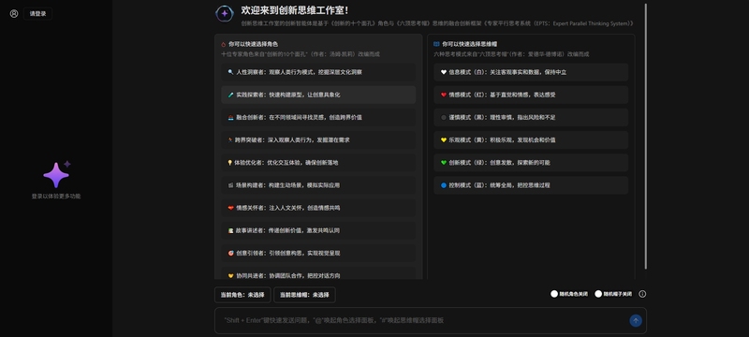Toggle the 随机角色关闭 switch
The width and height of the screenshot is (749, 337).
pos(554,294)
